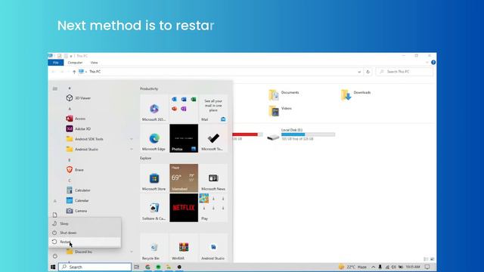This screenshot has height=272, width=484.
Task: Click the Refresh button in File Explorer
Action: pos(368,72)
